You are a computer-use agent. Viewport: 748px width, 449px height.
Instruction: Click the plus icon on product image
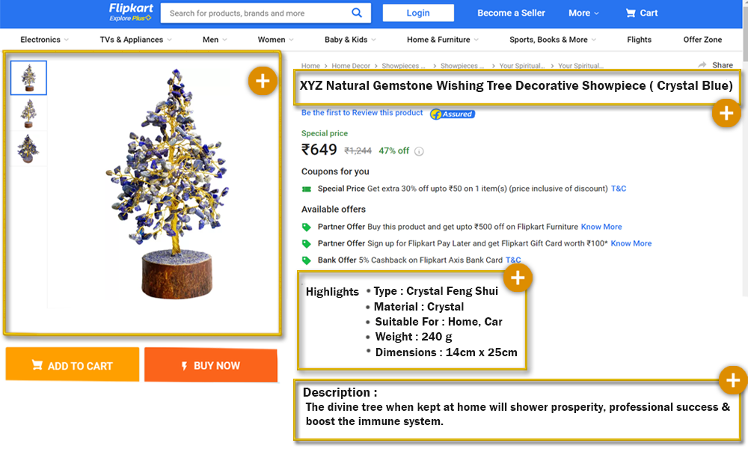pos(262,80)
